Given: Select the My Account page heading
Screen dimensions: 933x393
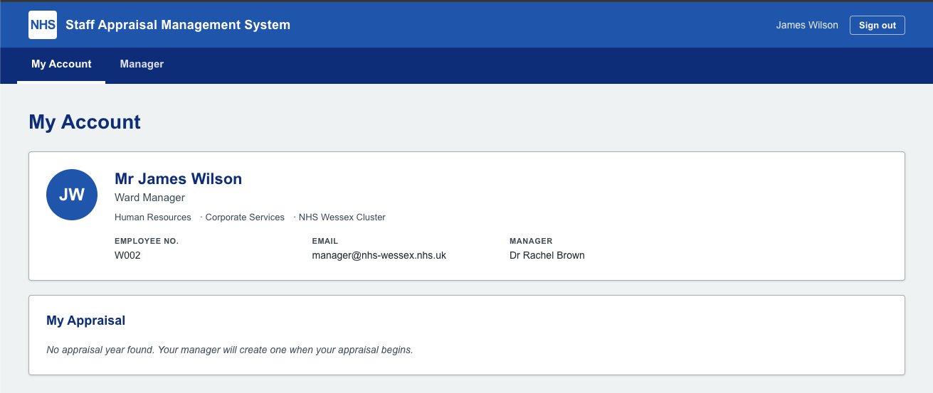Looking at the screenshot, I should coord(85,122).
